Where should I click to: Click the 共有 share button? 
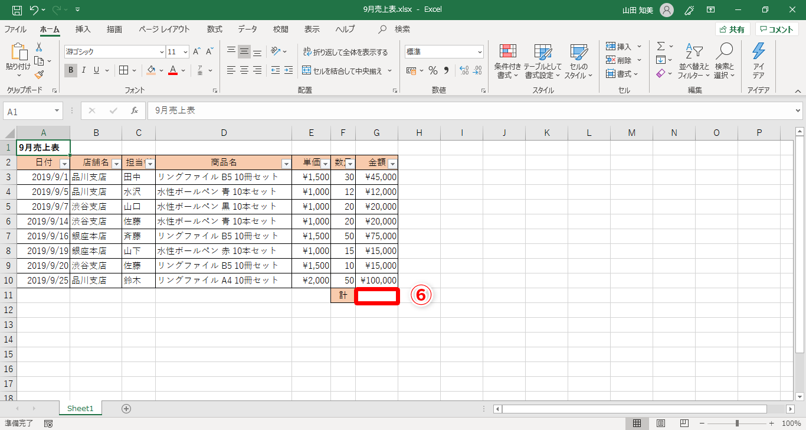point(732,30)
